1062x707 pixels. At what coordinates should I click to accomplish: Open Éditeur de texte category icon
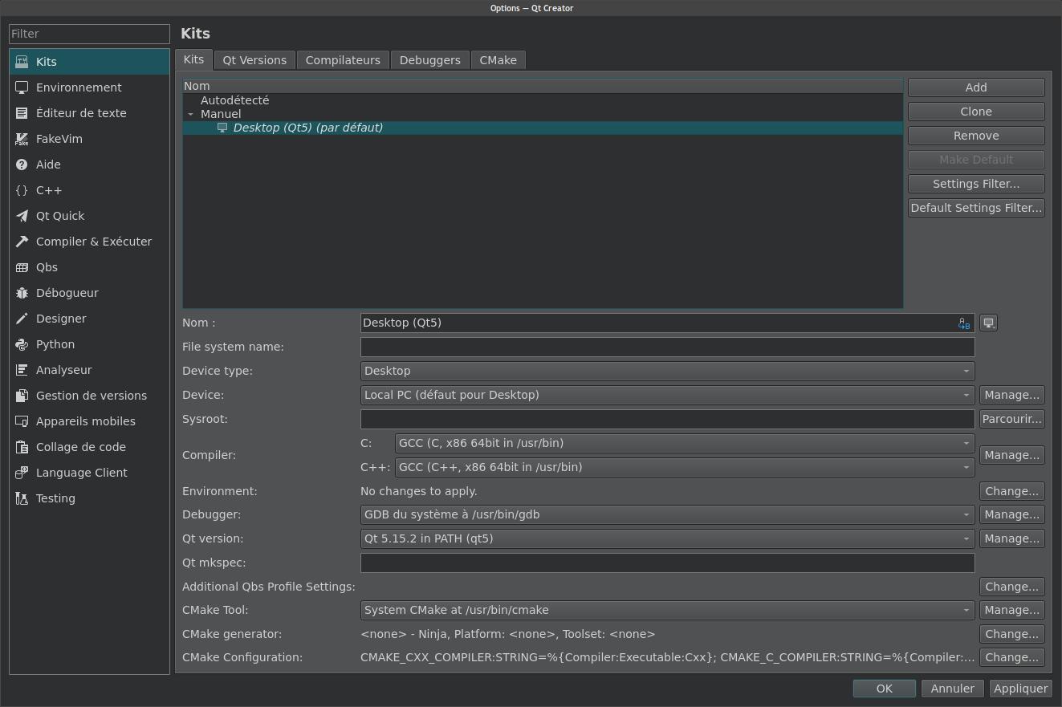point(22,113)
